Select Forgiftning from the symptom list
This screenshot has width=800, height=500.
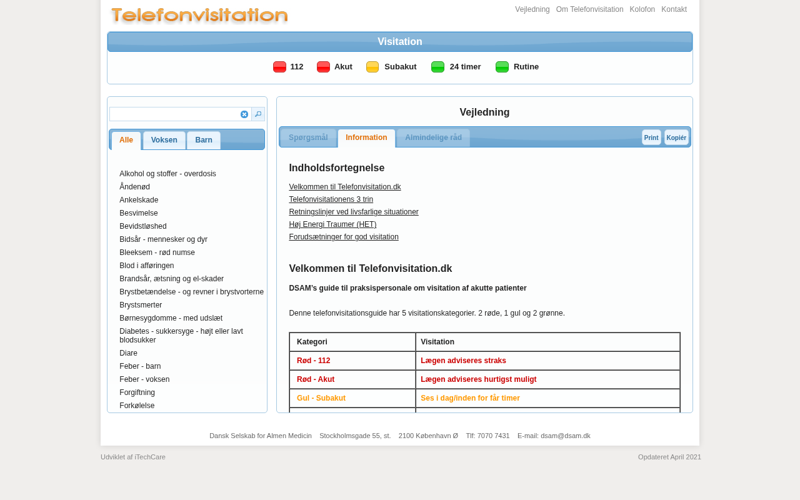(x=137, y=392)
